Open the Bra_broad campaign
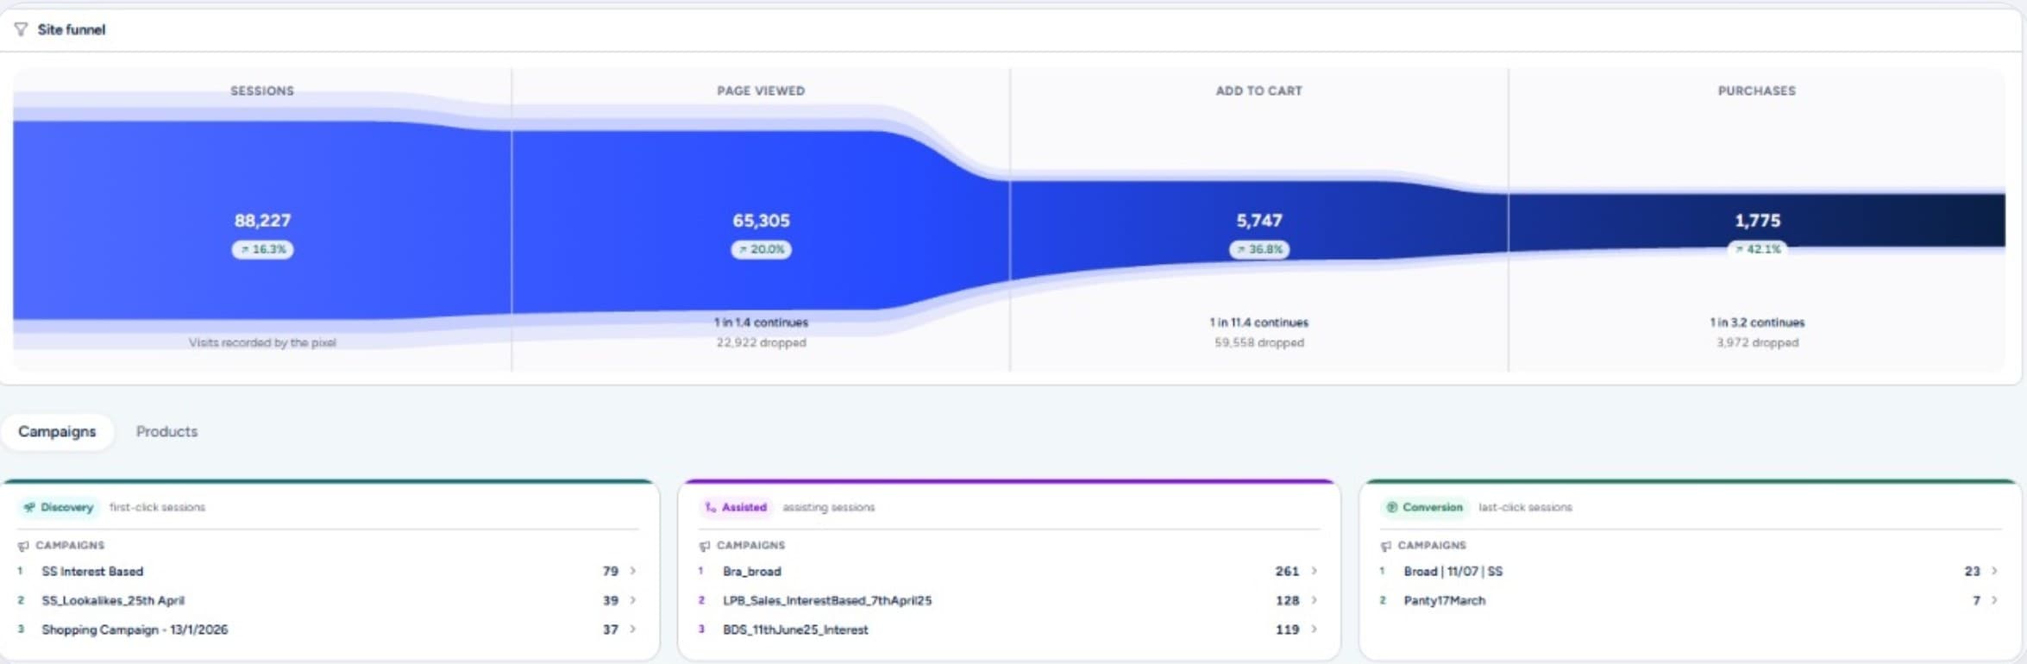Screen dimensions: 2027x664 click(x=752, y=571)
